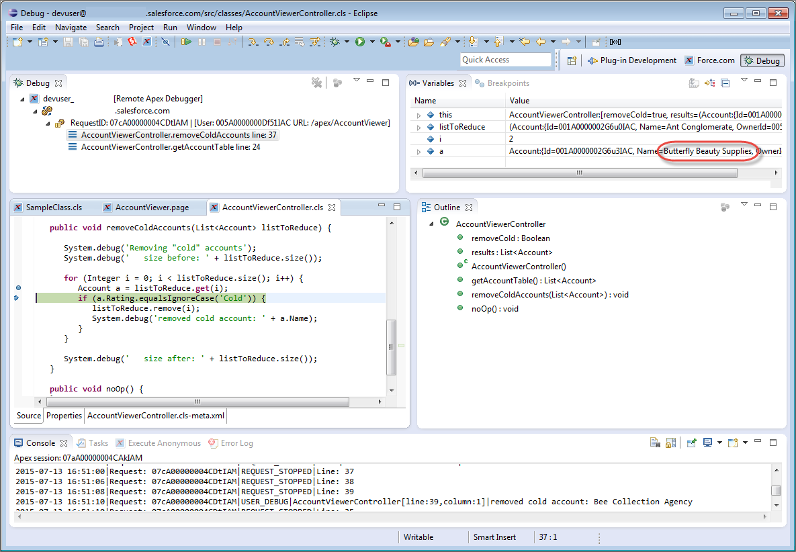
Task: Expand the 'a' variable row
Action: tap(418, 152)
